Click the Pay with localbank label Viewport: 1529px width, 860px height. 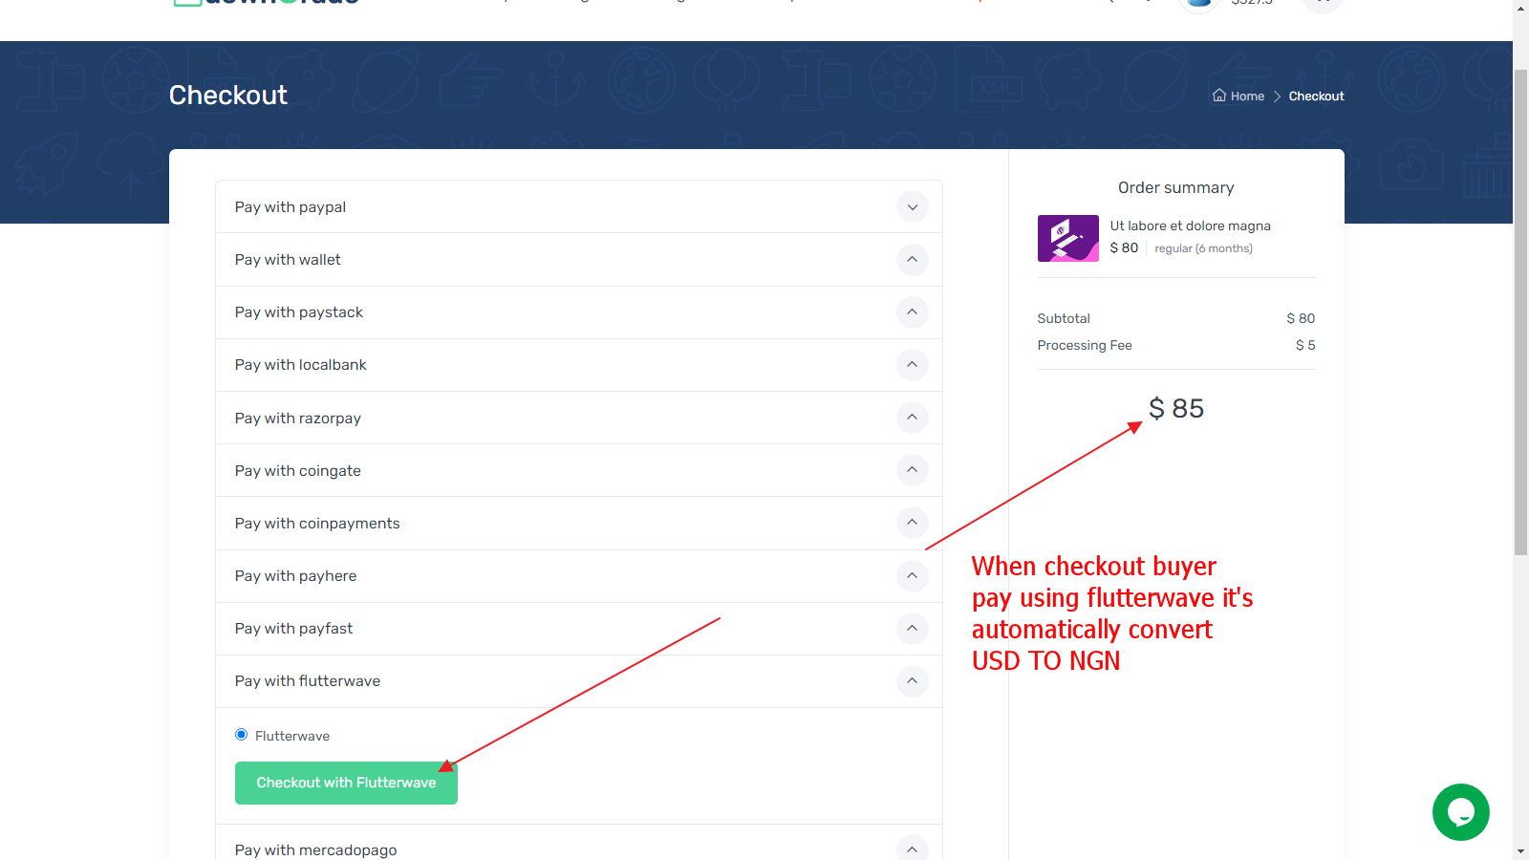(301, 365)
